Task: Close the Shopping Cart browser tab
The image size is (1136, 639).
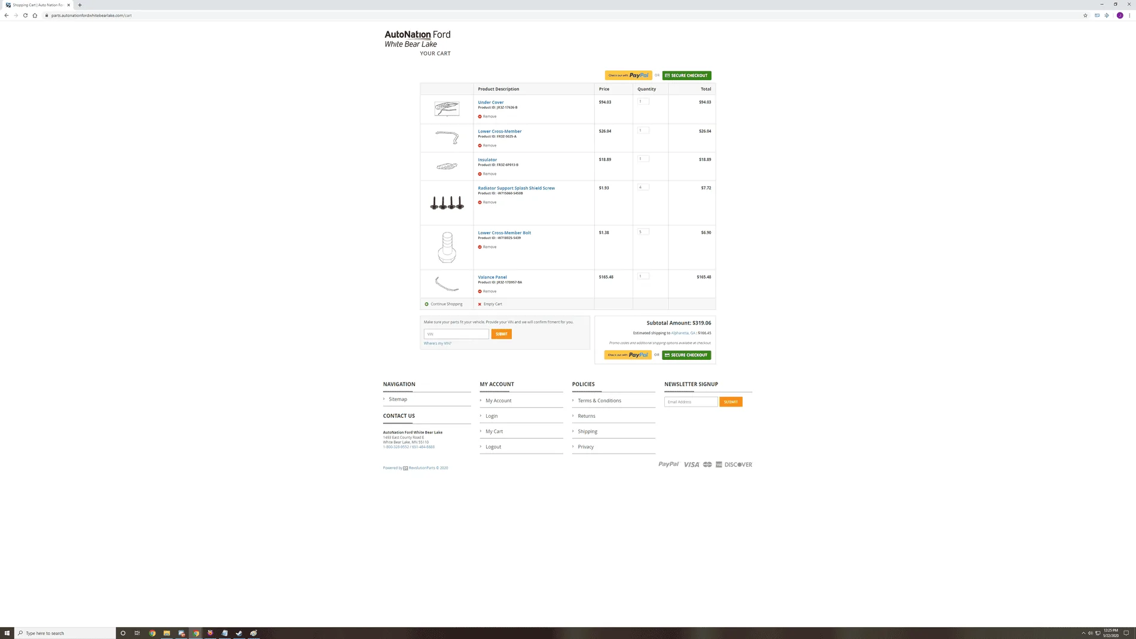Action: 69,5
